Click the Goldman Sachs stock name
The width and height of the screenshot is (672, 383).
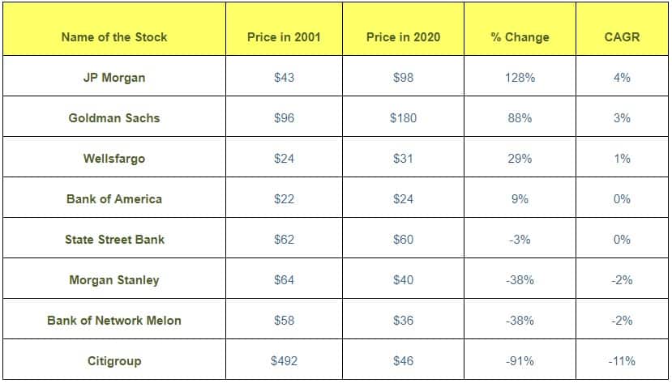(x=114, y=117)
